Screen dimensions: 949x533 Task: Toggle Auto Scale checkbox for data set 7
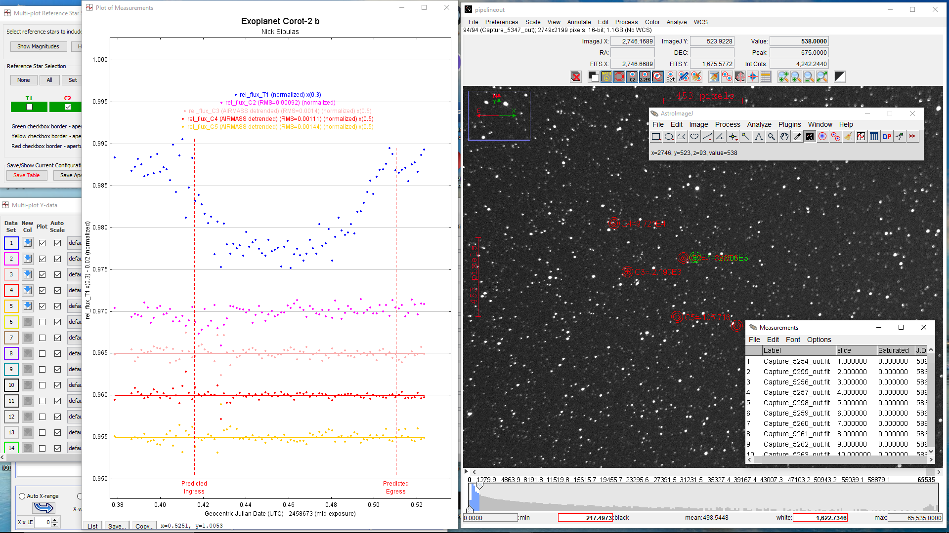pos(58,338)
